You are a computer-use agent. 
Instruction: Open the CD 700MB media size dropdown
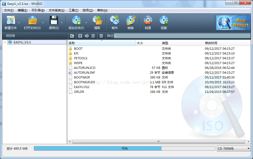click(234, 148)
